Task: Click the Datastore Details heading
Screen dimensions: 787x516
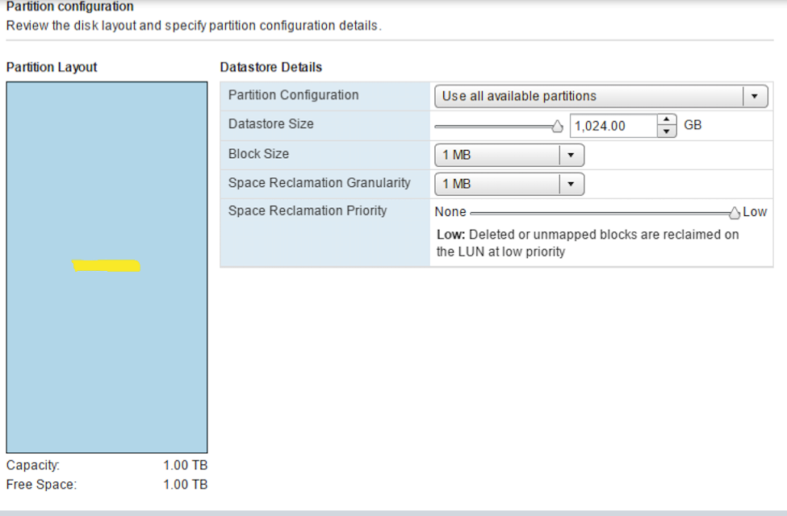Action: coord(270,68)
